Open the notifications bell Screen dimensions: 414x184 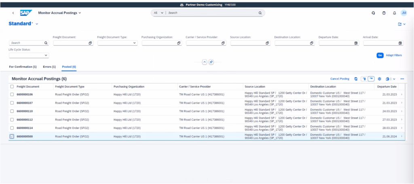(x=395, y=13)
